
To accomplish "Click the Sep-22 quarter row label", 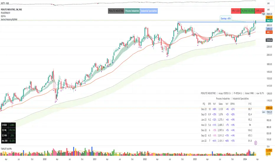I will [204, 135].
